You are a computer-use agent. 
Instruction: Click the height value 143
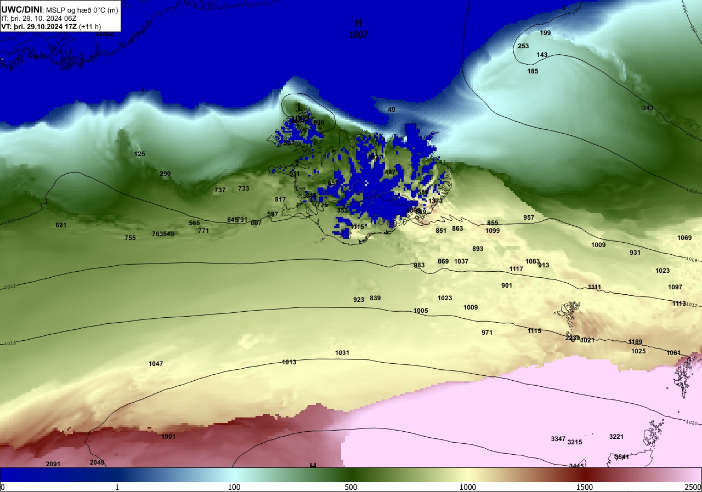pyautogui.click(x=542, y=55)
